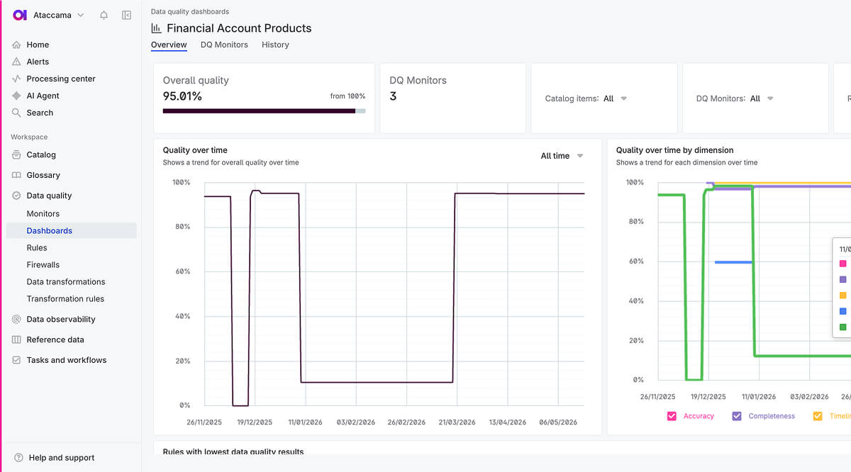Image resolution: width=851 pixels, height=472 pixels.
Task: Click the 26/11/2025 label on left chart
Action: pyautogui.click(x=204, y=422)
